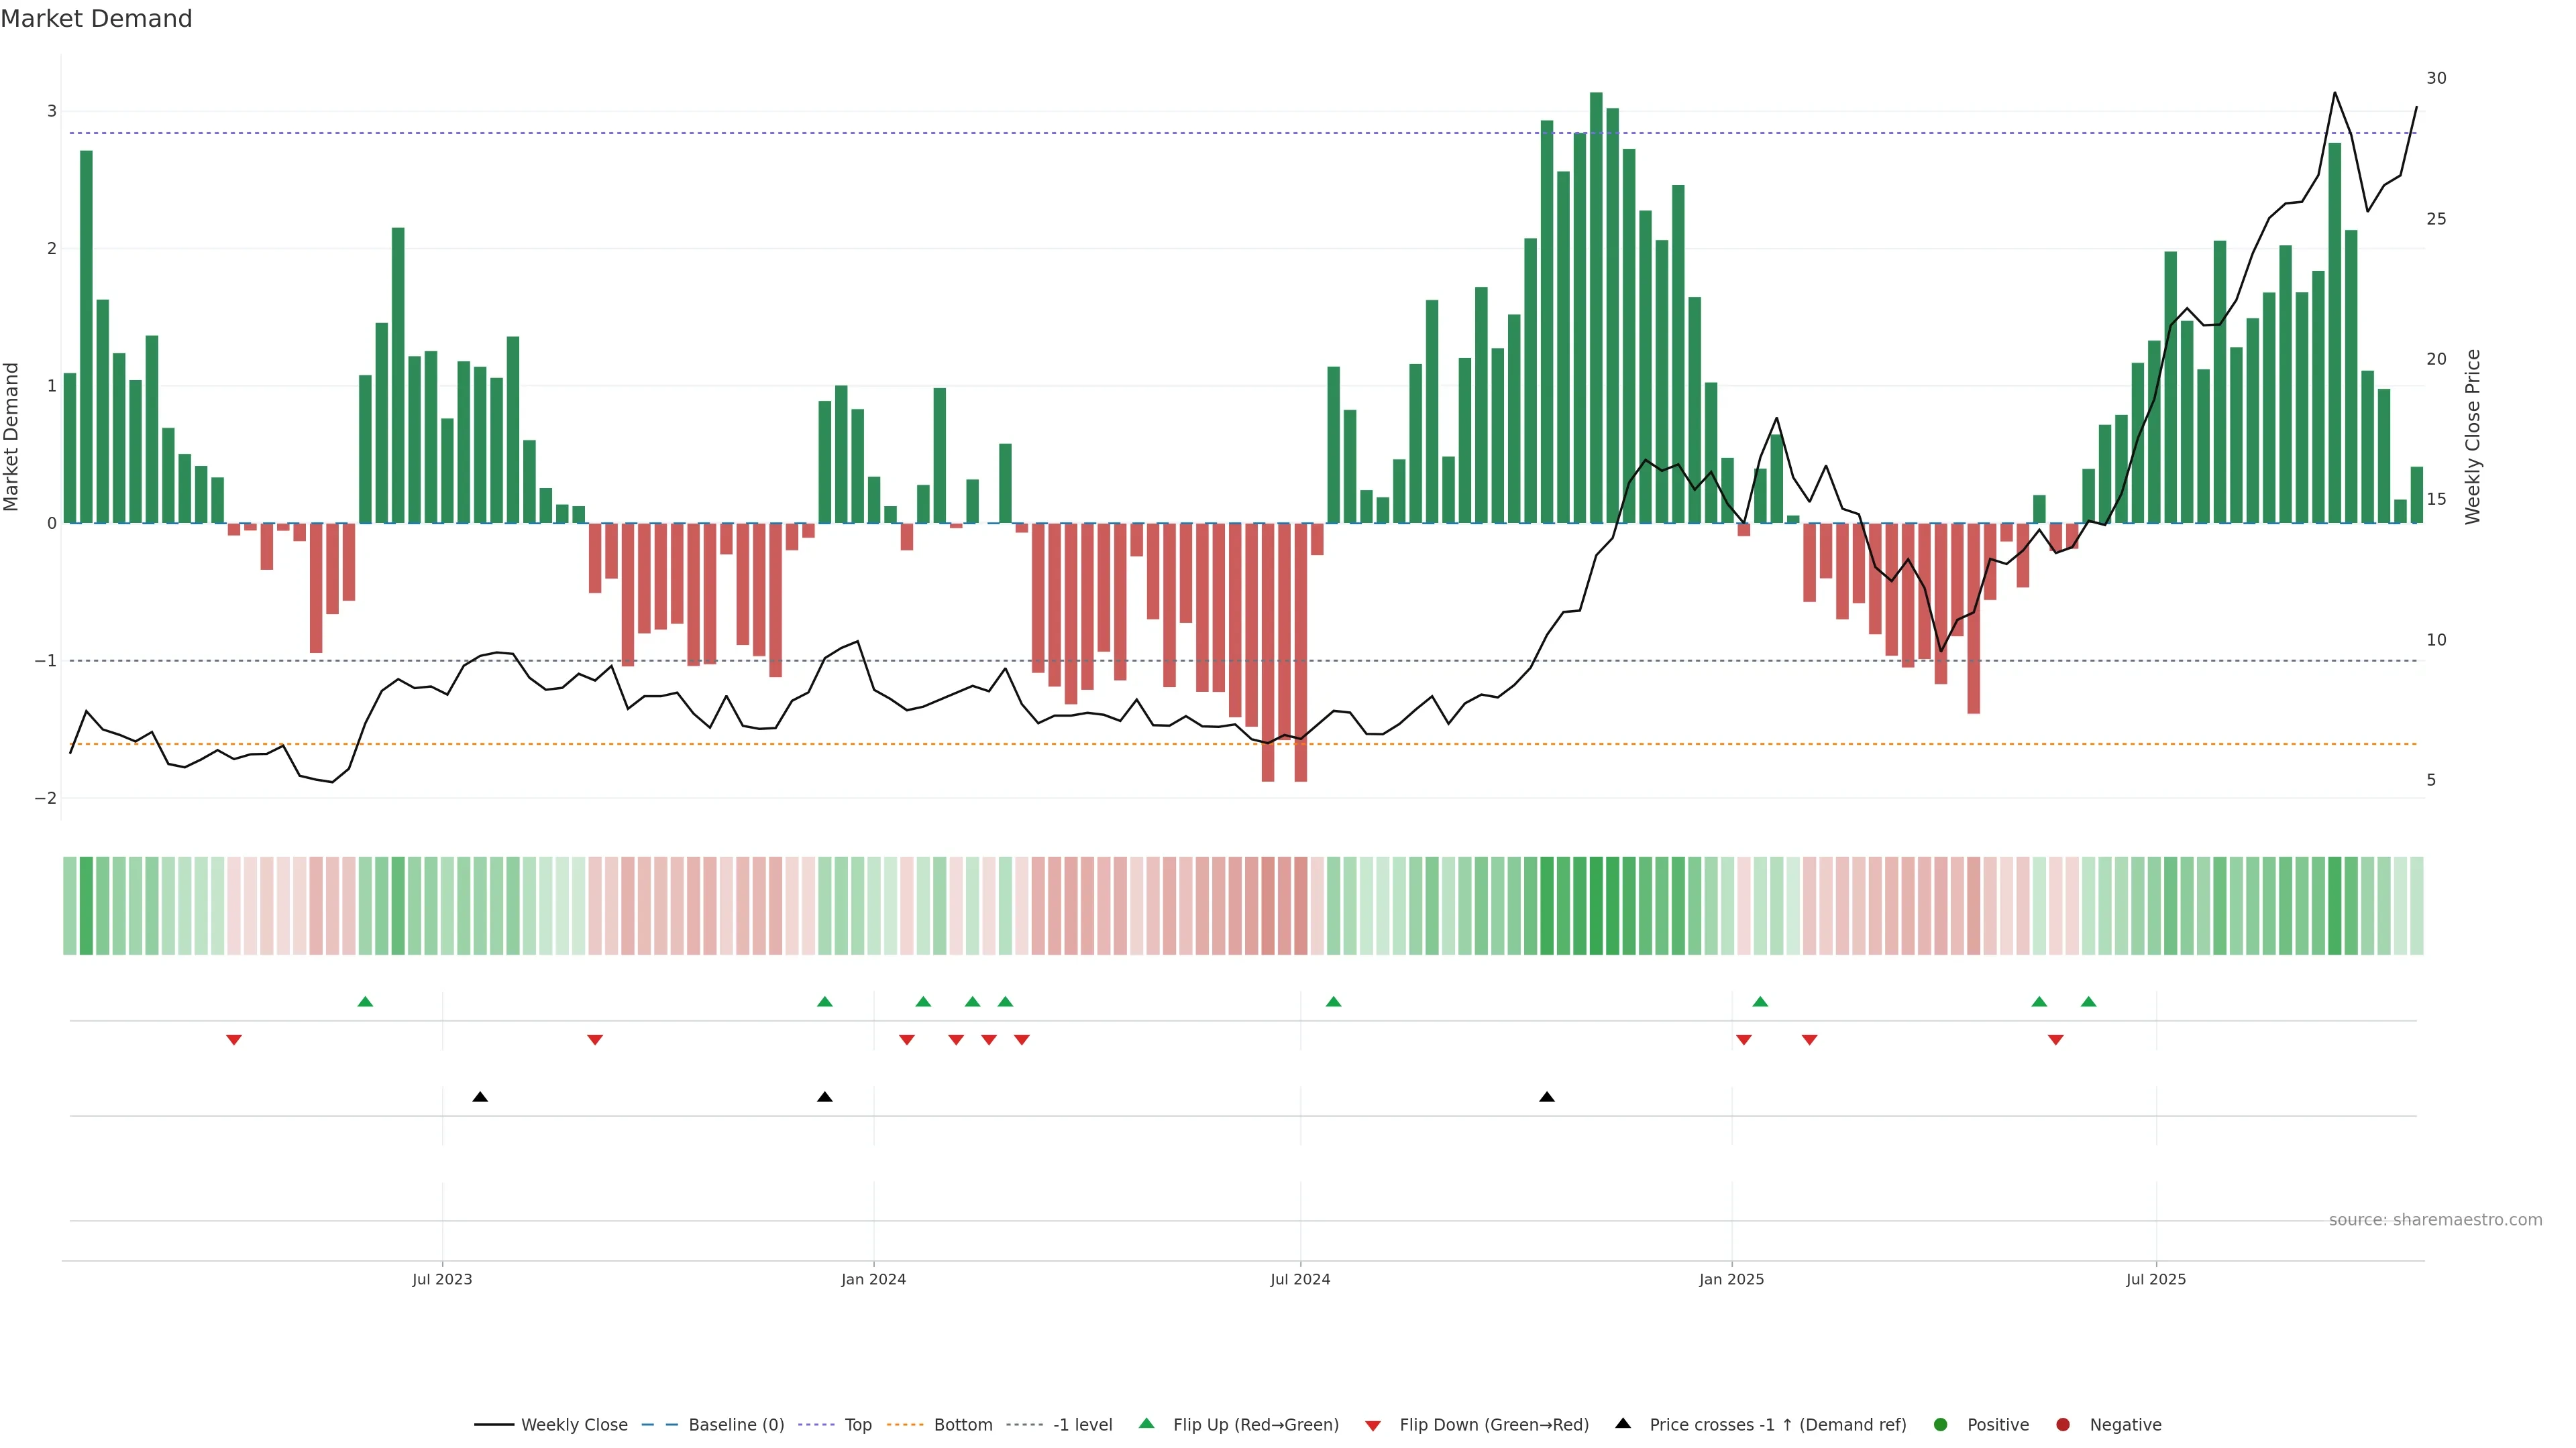Click the green triangle marker just after Jul 2024
2576x1448 pixels.
coord(1333,1002)
